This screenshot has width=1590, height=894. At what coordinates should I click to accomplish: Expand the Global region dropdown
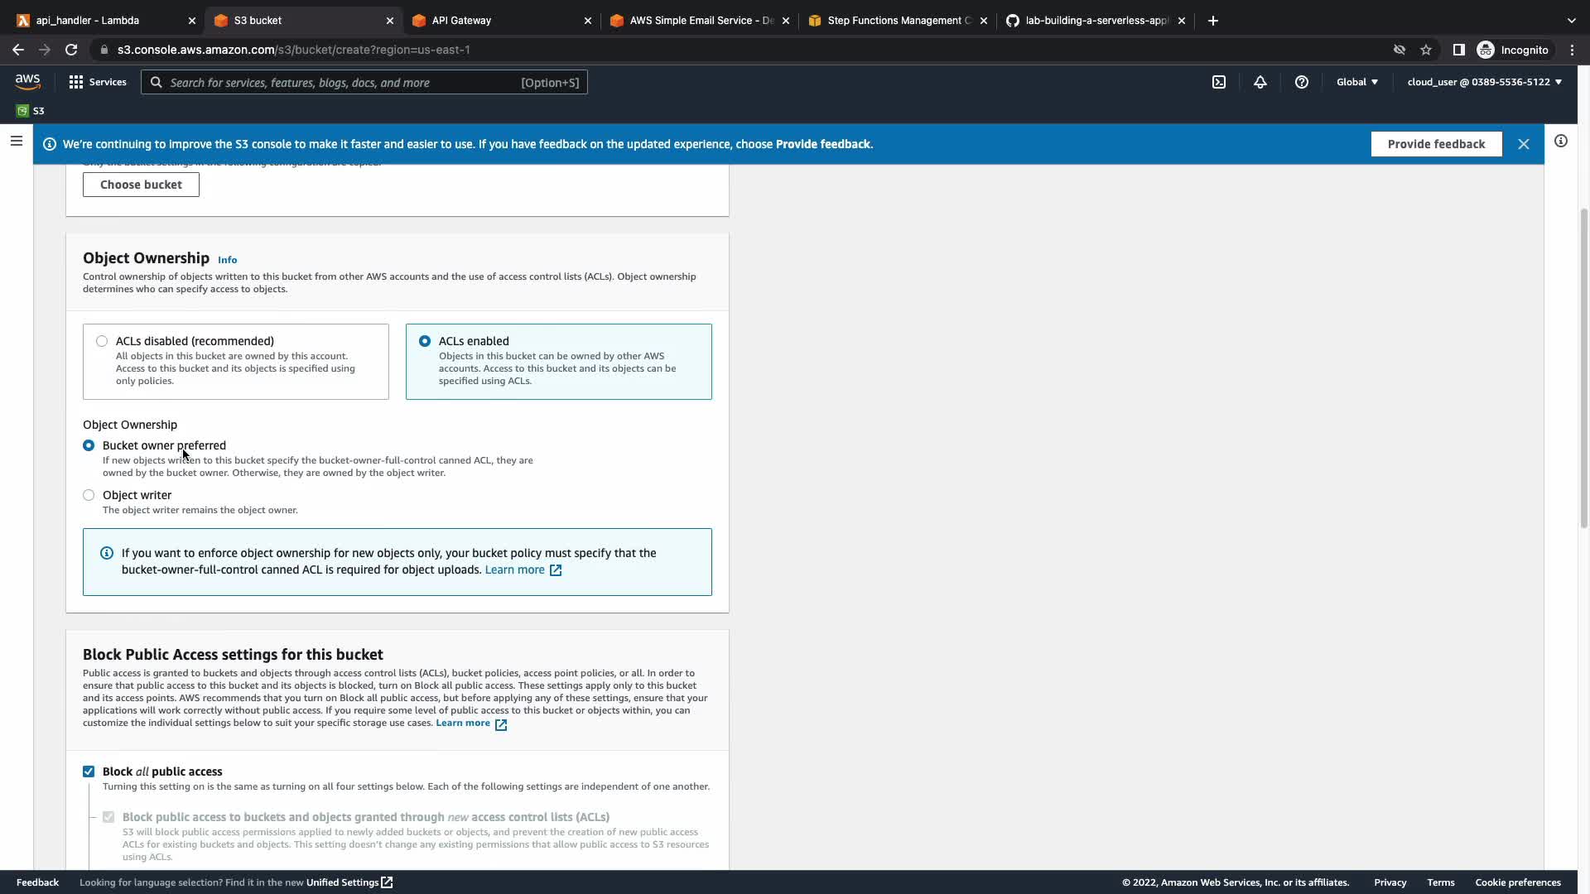point(1356,82)
